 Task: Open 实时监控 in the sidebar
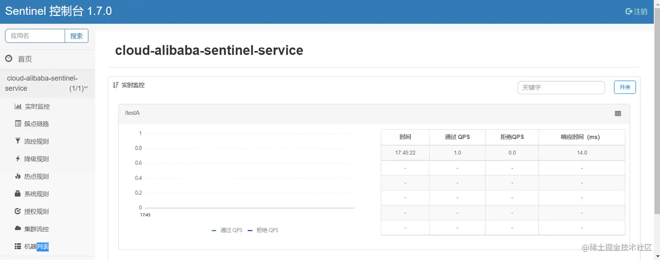37,106
